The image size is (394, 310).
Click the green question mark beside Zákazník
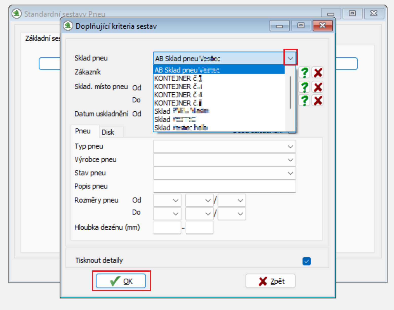(x=304, y=73)
